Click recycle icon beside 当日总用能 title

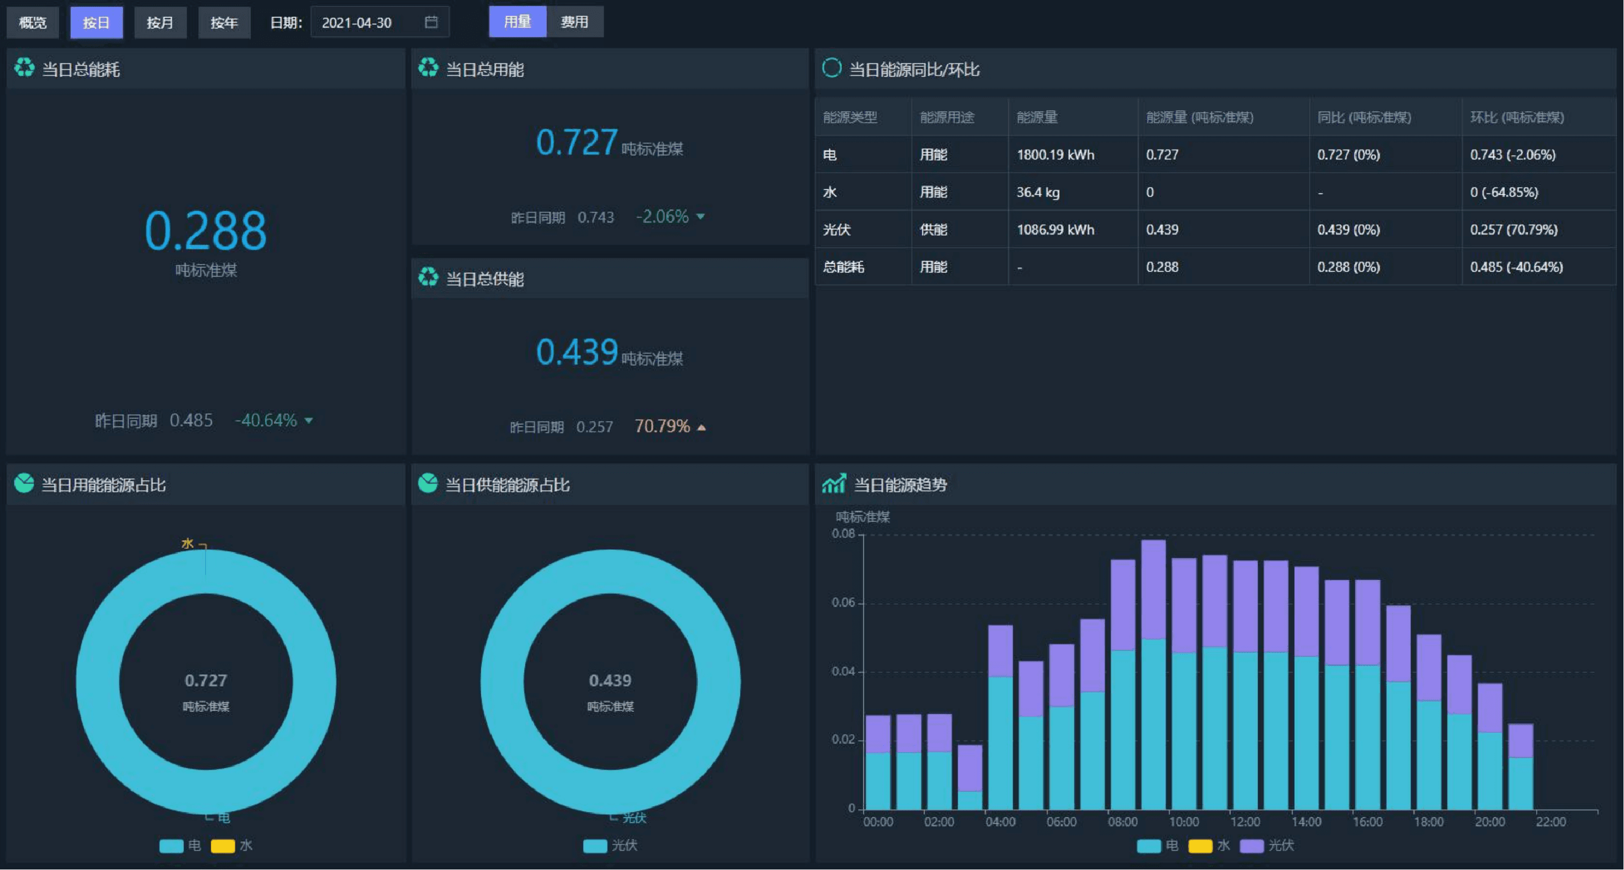tap(428, 68)
